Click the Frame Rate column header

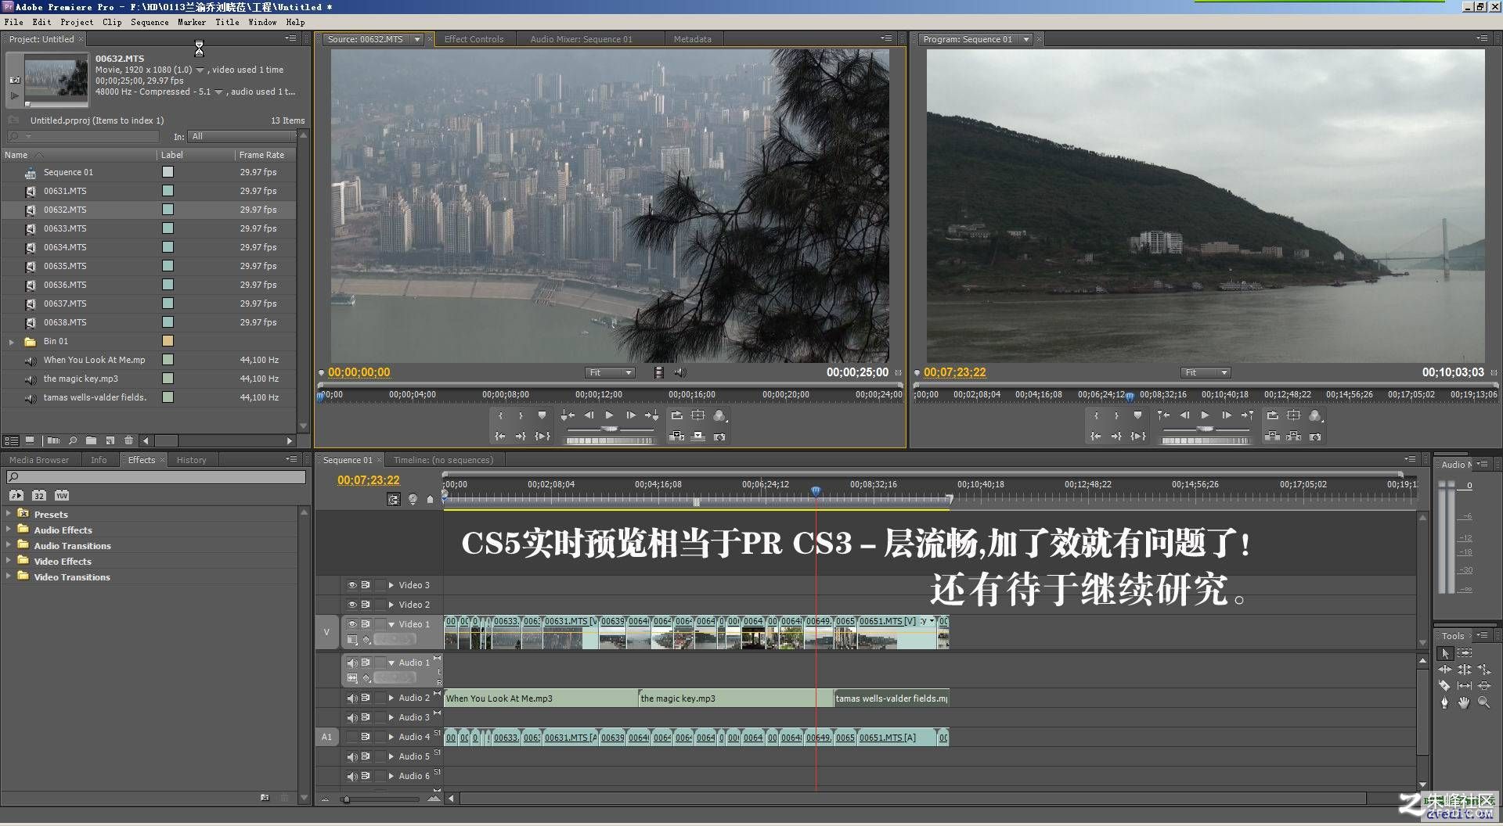tap(261, 155)
